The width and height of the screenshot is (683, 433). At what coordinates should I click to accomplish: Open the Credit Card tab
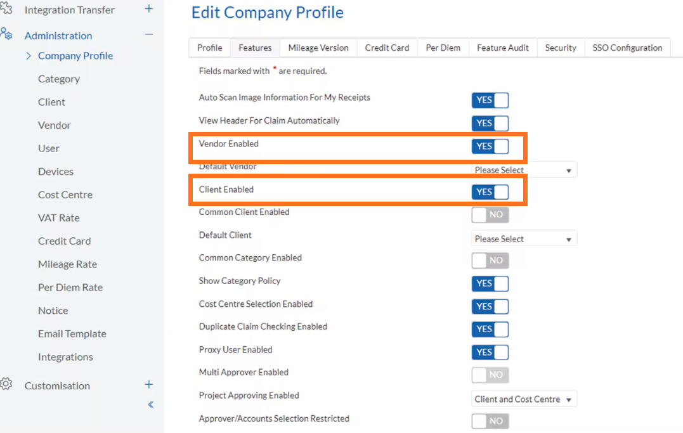(x=387, y=48)
